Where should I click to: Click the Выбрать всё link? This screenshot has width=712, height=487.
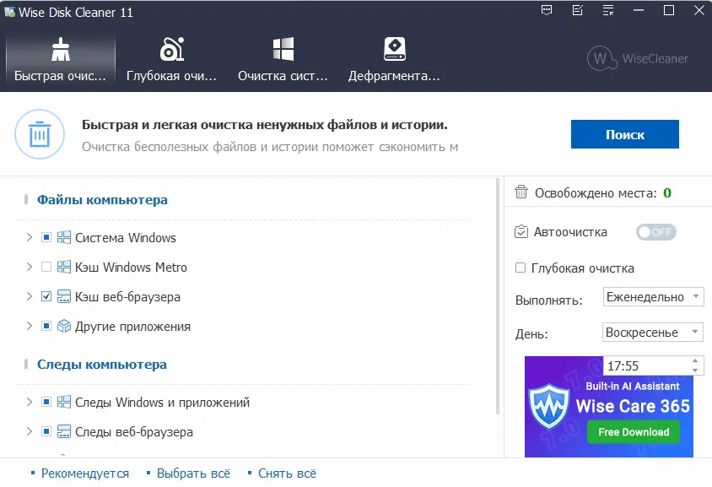tap(193, 473)
